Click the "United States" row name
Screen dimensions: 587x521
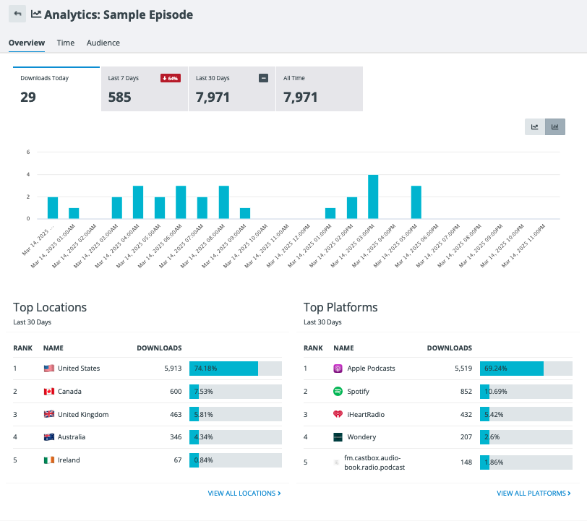tap(79, 369)
